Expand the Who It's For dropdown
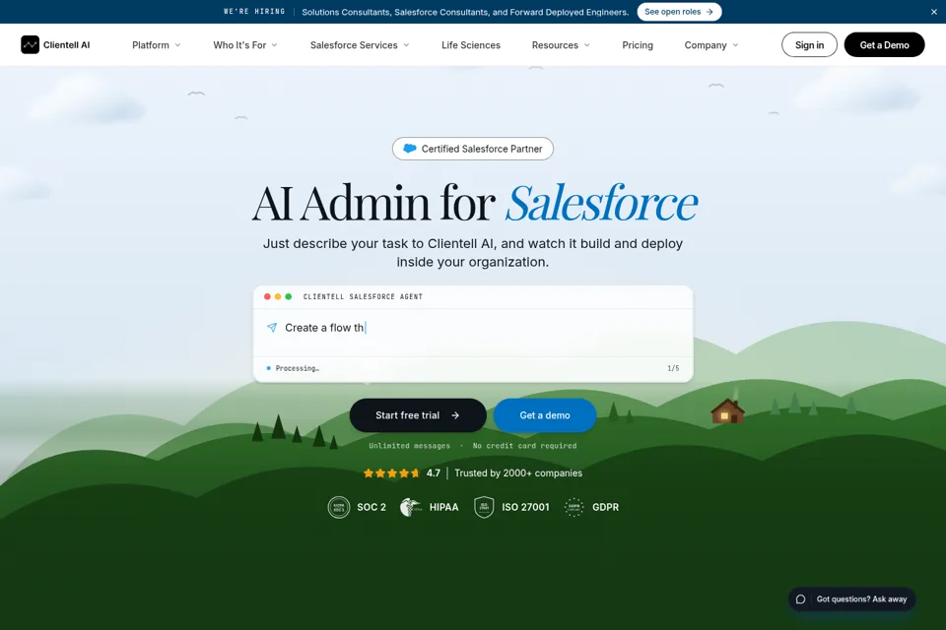This screenshot has height=630, width=946. tap(245, 45)
